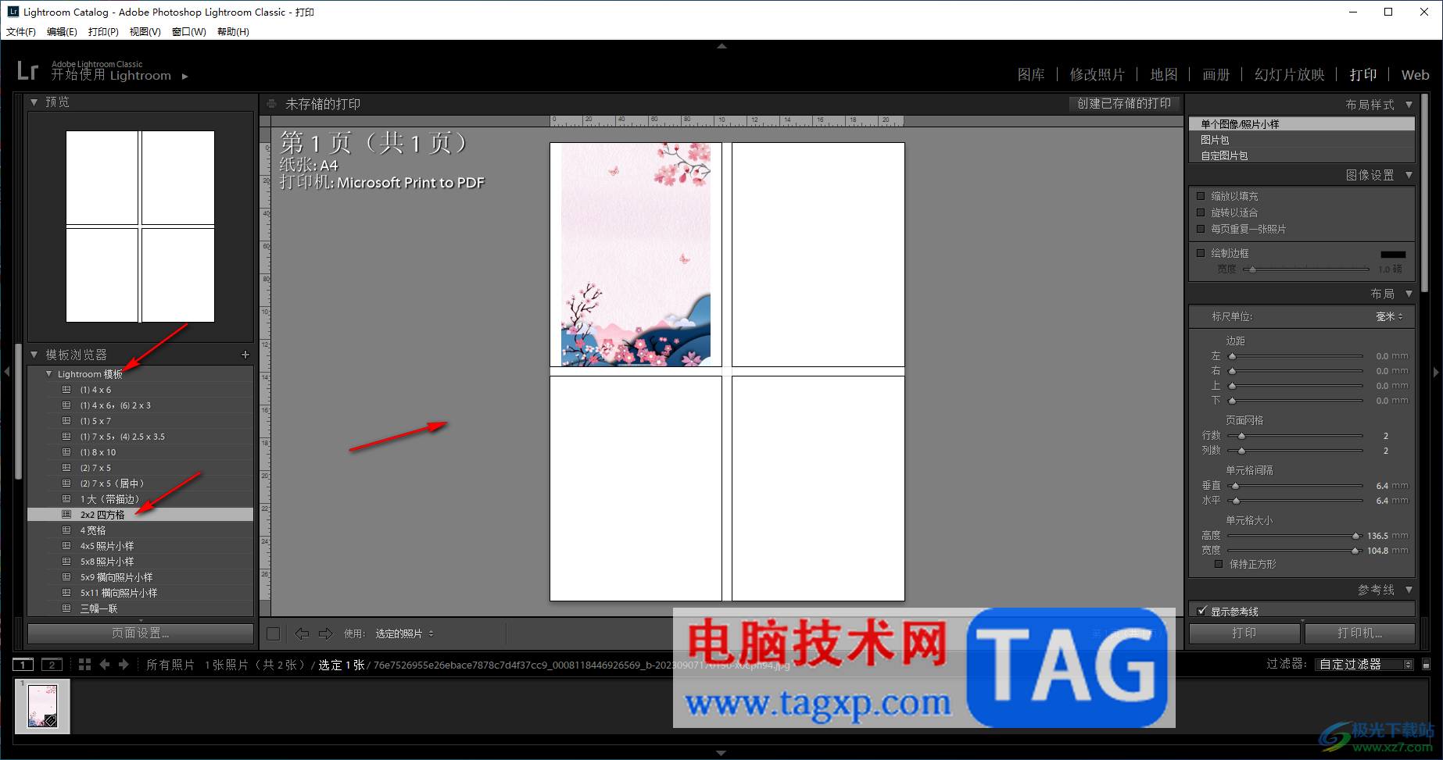Enable 旋转以适合 checkbox
The width and height of the screenshot is (1443, 760).
click(1201, 212)
